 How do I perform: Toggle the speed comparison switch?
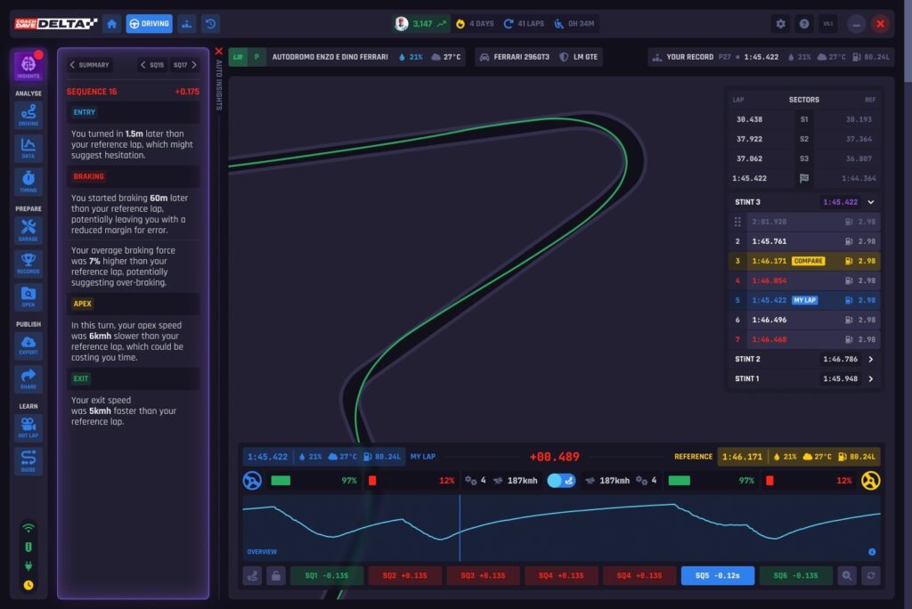(560, 481)
